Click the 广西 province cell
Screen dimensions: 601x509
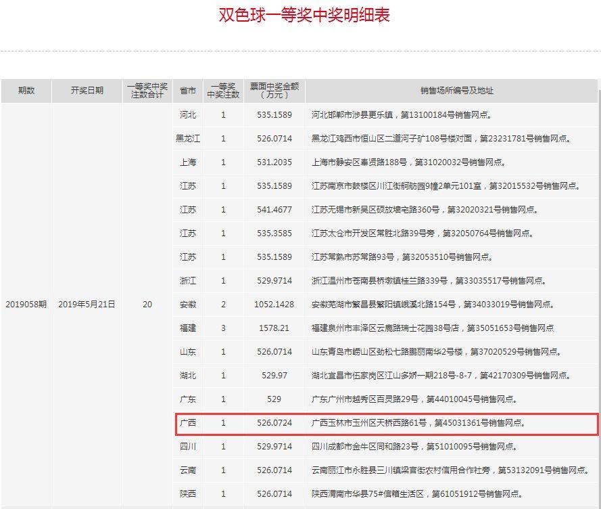click(x=188, y=422)
